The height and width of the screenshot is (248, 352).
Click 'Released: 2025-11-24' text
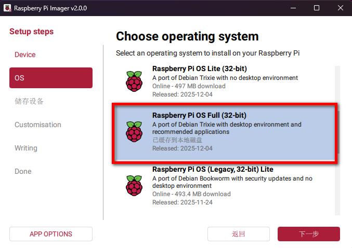tap(182, 202)
